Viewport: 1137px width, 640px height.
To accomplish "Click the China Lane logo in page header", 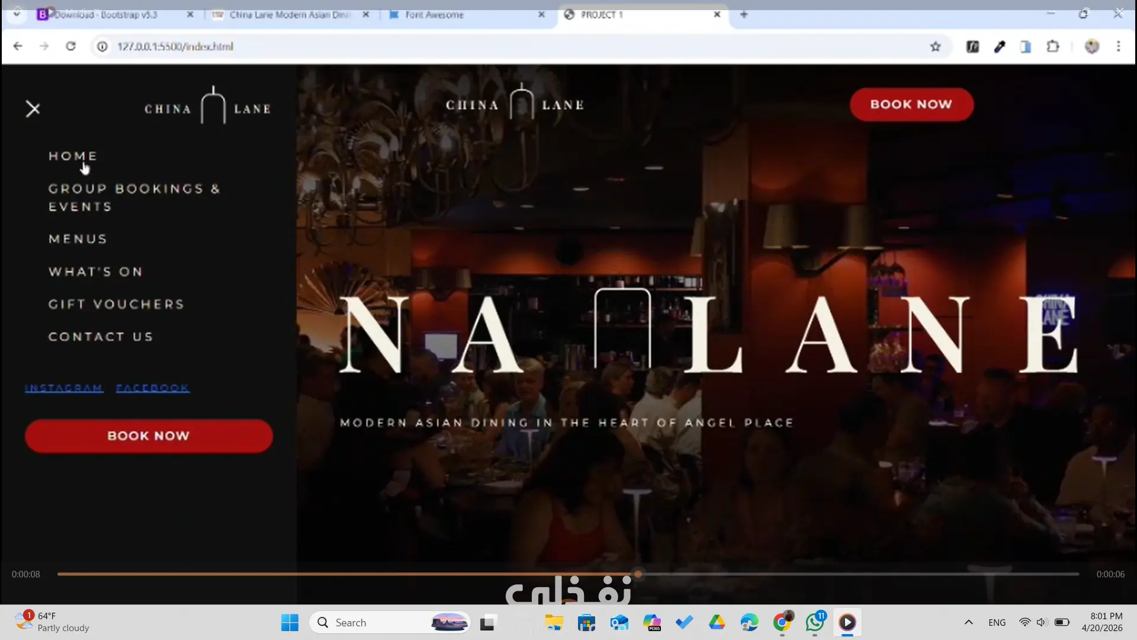I will coord(515,102).
